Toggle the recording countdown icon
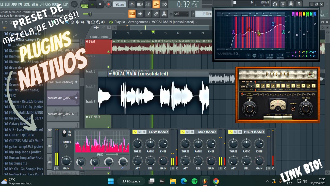This screenshot has width=330, height=186. click(148, 4)
